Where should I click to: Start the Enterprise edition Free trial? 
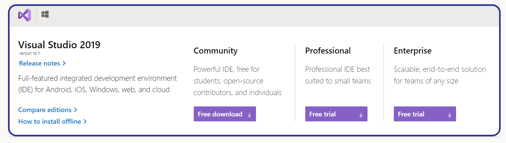tap(425, 114)
